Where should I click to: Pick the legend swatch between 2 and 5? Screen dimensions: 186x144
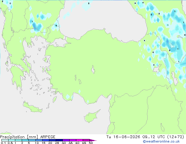click(x=25, y=140)
